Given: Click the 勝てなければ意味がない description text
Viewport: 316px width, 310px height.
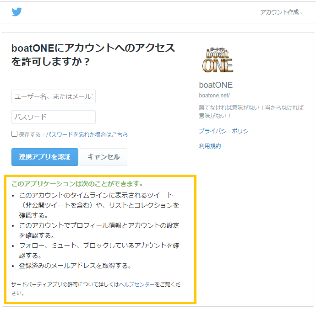Looking at the screenshot, I should pyautogui.click(x=251, y=112).
